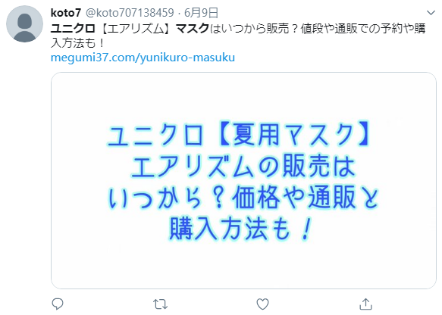Click the @koto707138459 handle
Viewport: 442px width, 315px height.
coord(130,13)
